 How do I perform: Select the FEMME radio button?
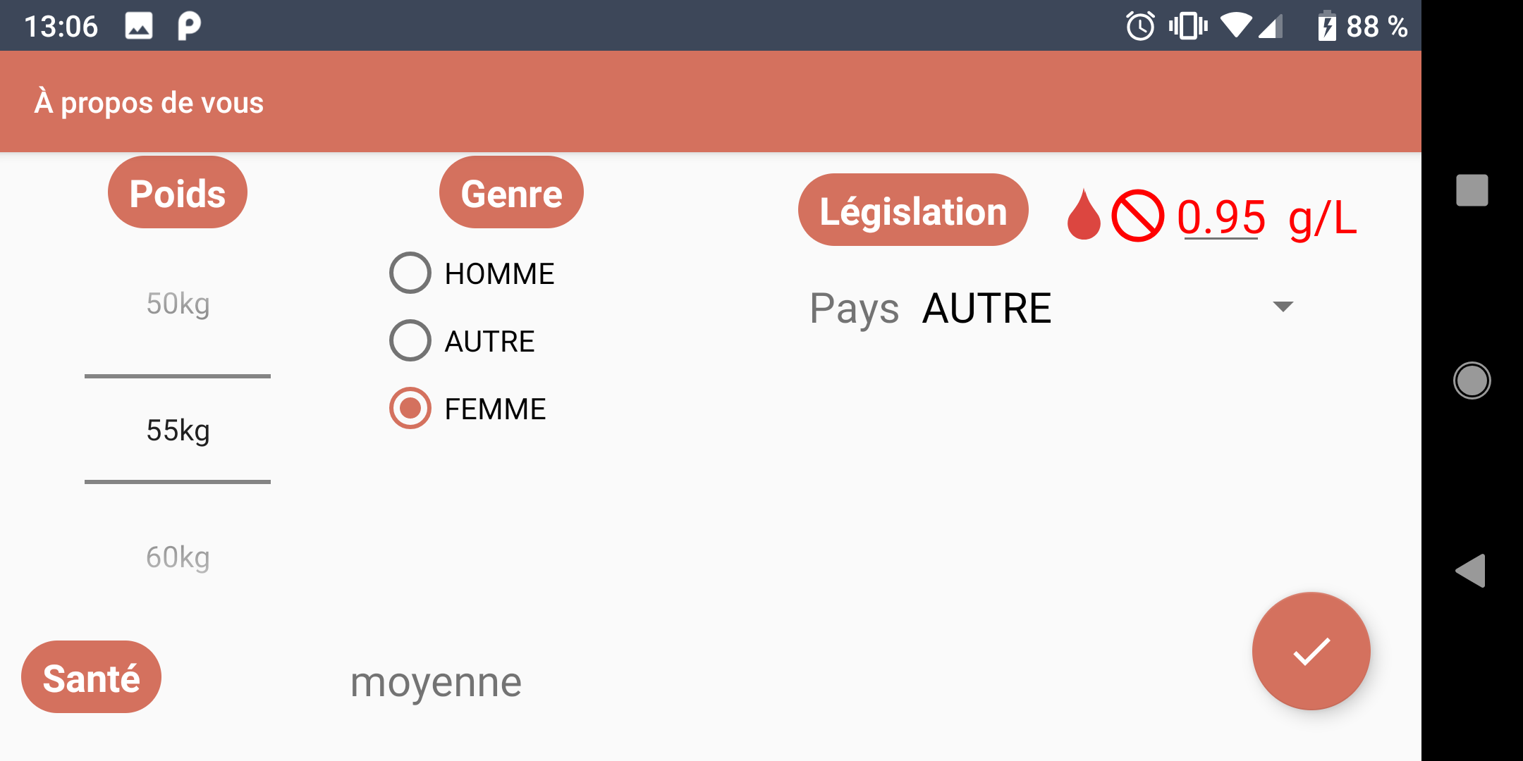tap(468, 409)
